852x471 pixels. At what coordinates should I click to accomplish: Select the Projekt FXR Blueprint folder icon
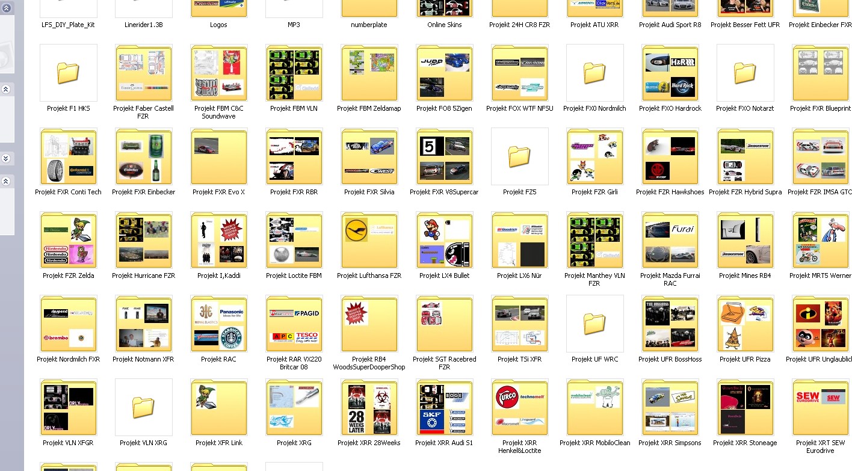[x=821, y=73]
